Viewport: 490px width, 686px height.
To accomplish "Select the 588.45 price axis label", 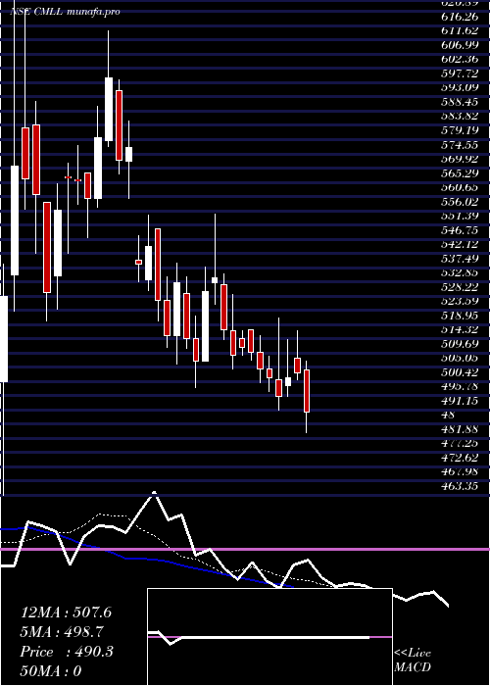I will [x=460, y=102].
